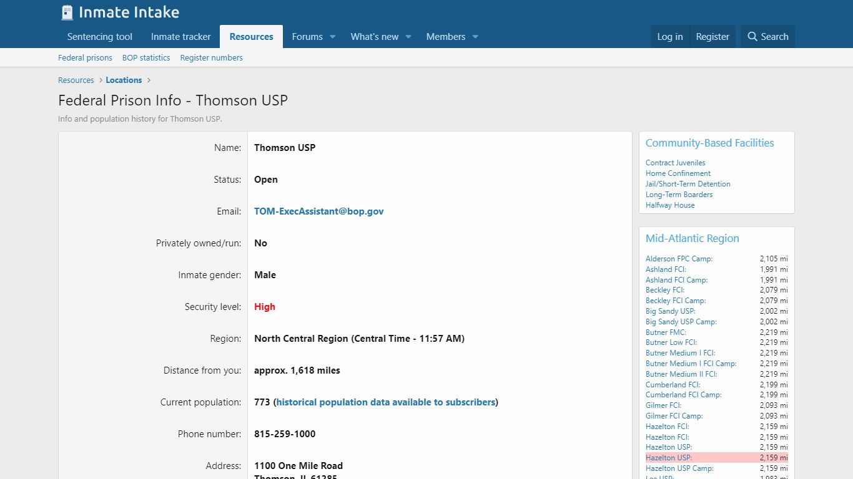This screenshot has height=479, width=853.
Task: Open the Mid-Atlantic Region heading link
Action: pyautogui.click(x=693, y=238)
